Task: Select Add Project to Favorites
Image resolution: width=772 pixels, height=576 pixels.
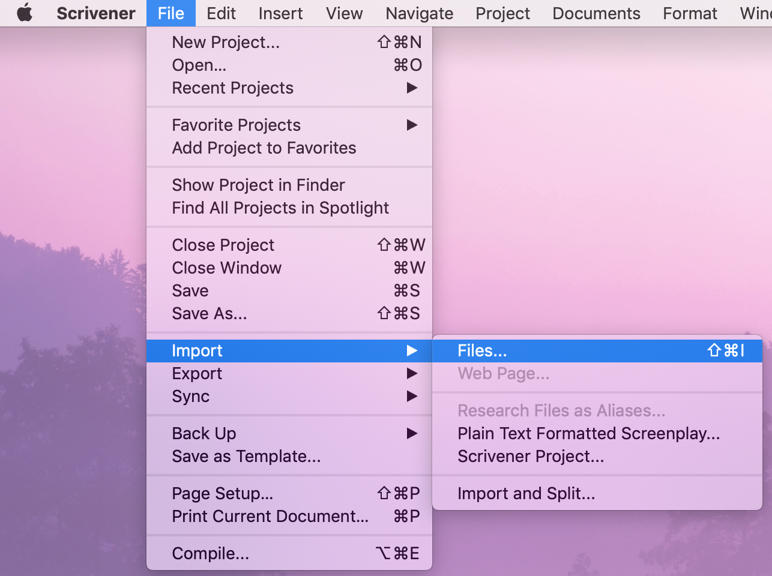Action: point(289,148)
